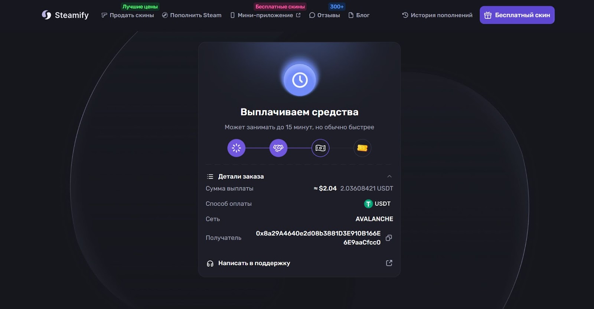
Task: Select the golden ticket step icon
Action: (362, 148)
